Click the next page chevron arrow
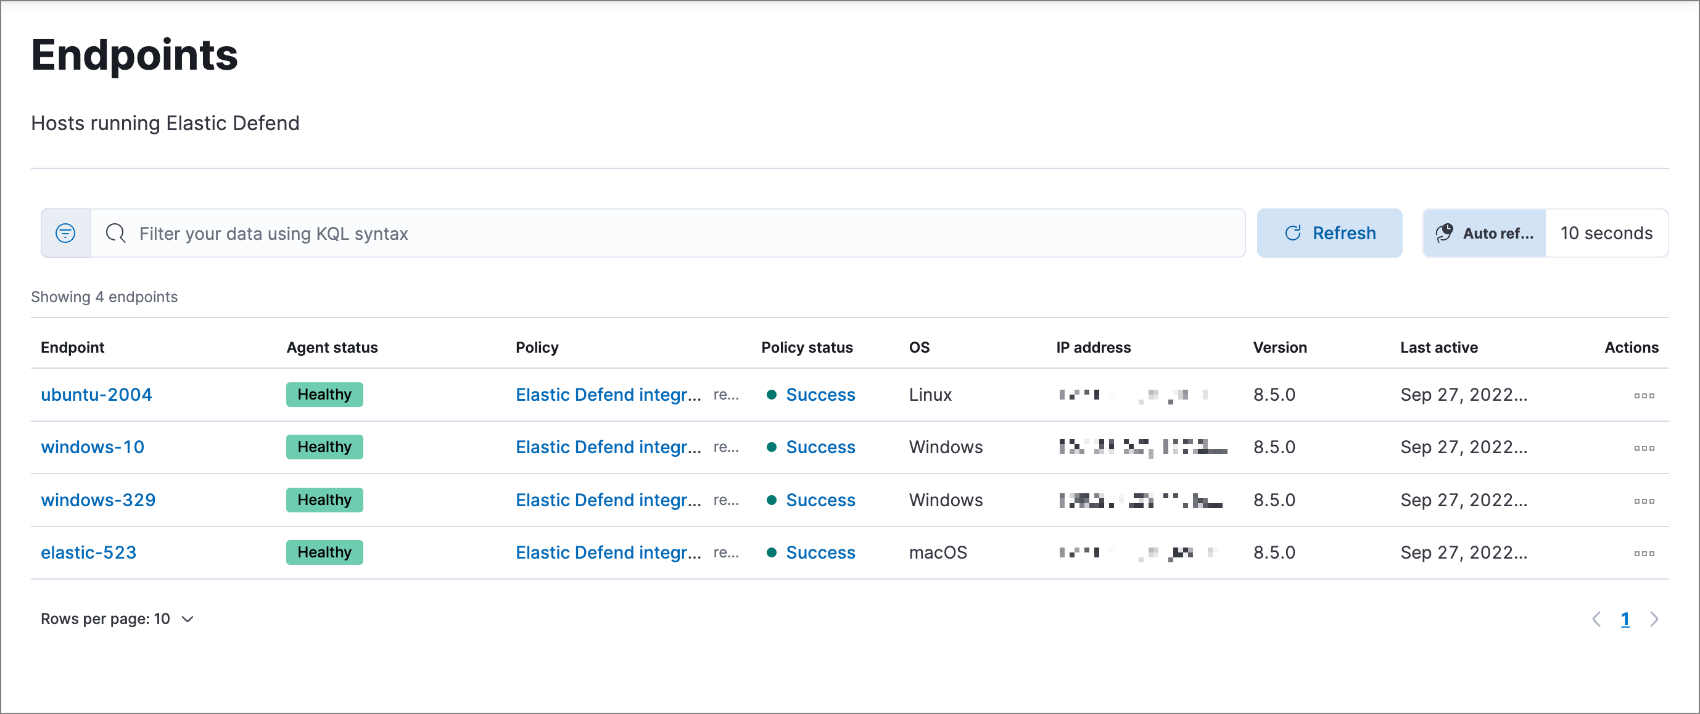 [x=1654, y=619]
